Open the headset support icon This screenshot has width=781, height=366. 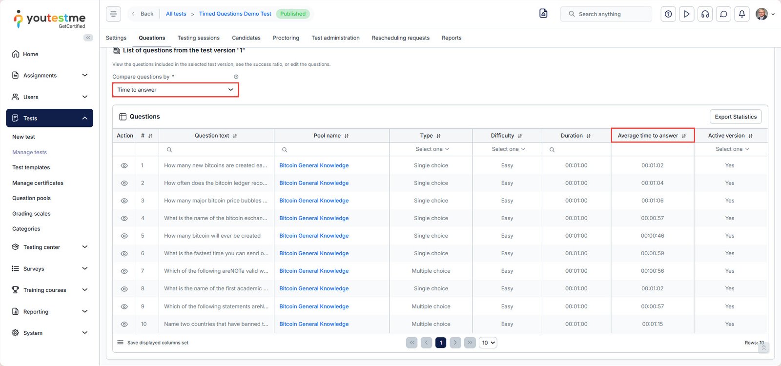[705, 14]
